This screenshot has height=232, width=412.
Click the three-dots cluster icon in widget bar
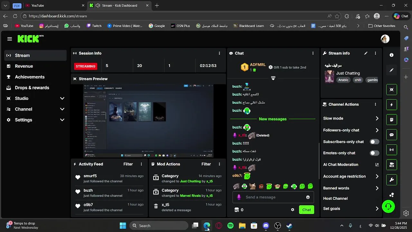391,195
